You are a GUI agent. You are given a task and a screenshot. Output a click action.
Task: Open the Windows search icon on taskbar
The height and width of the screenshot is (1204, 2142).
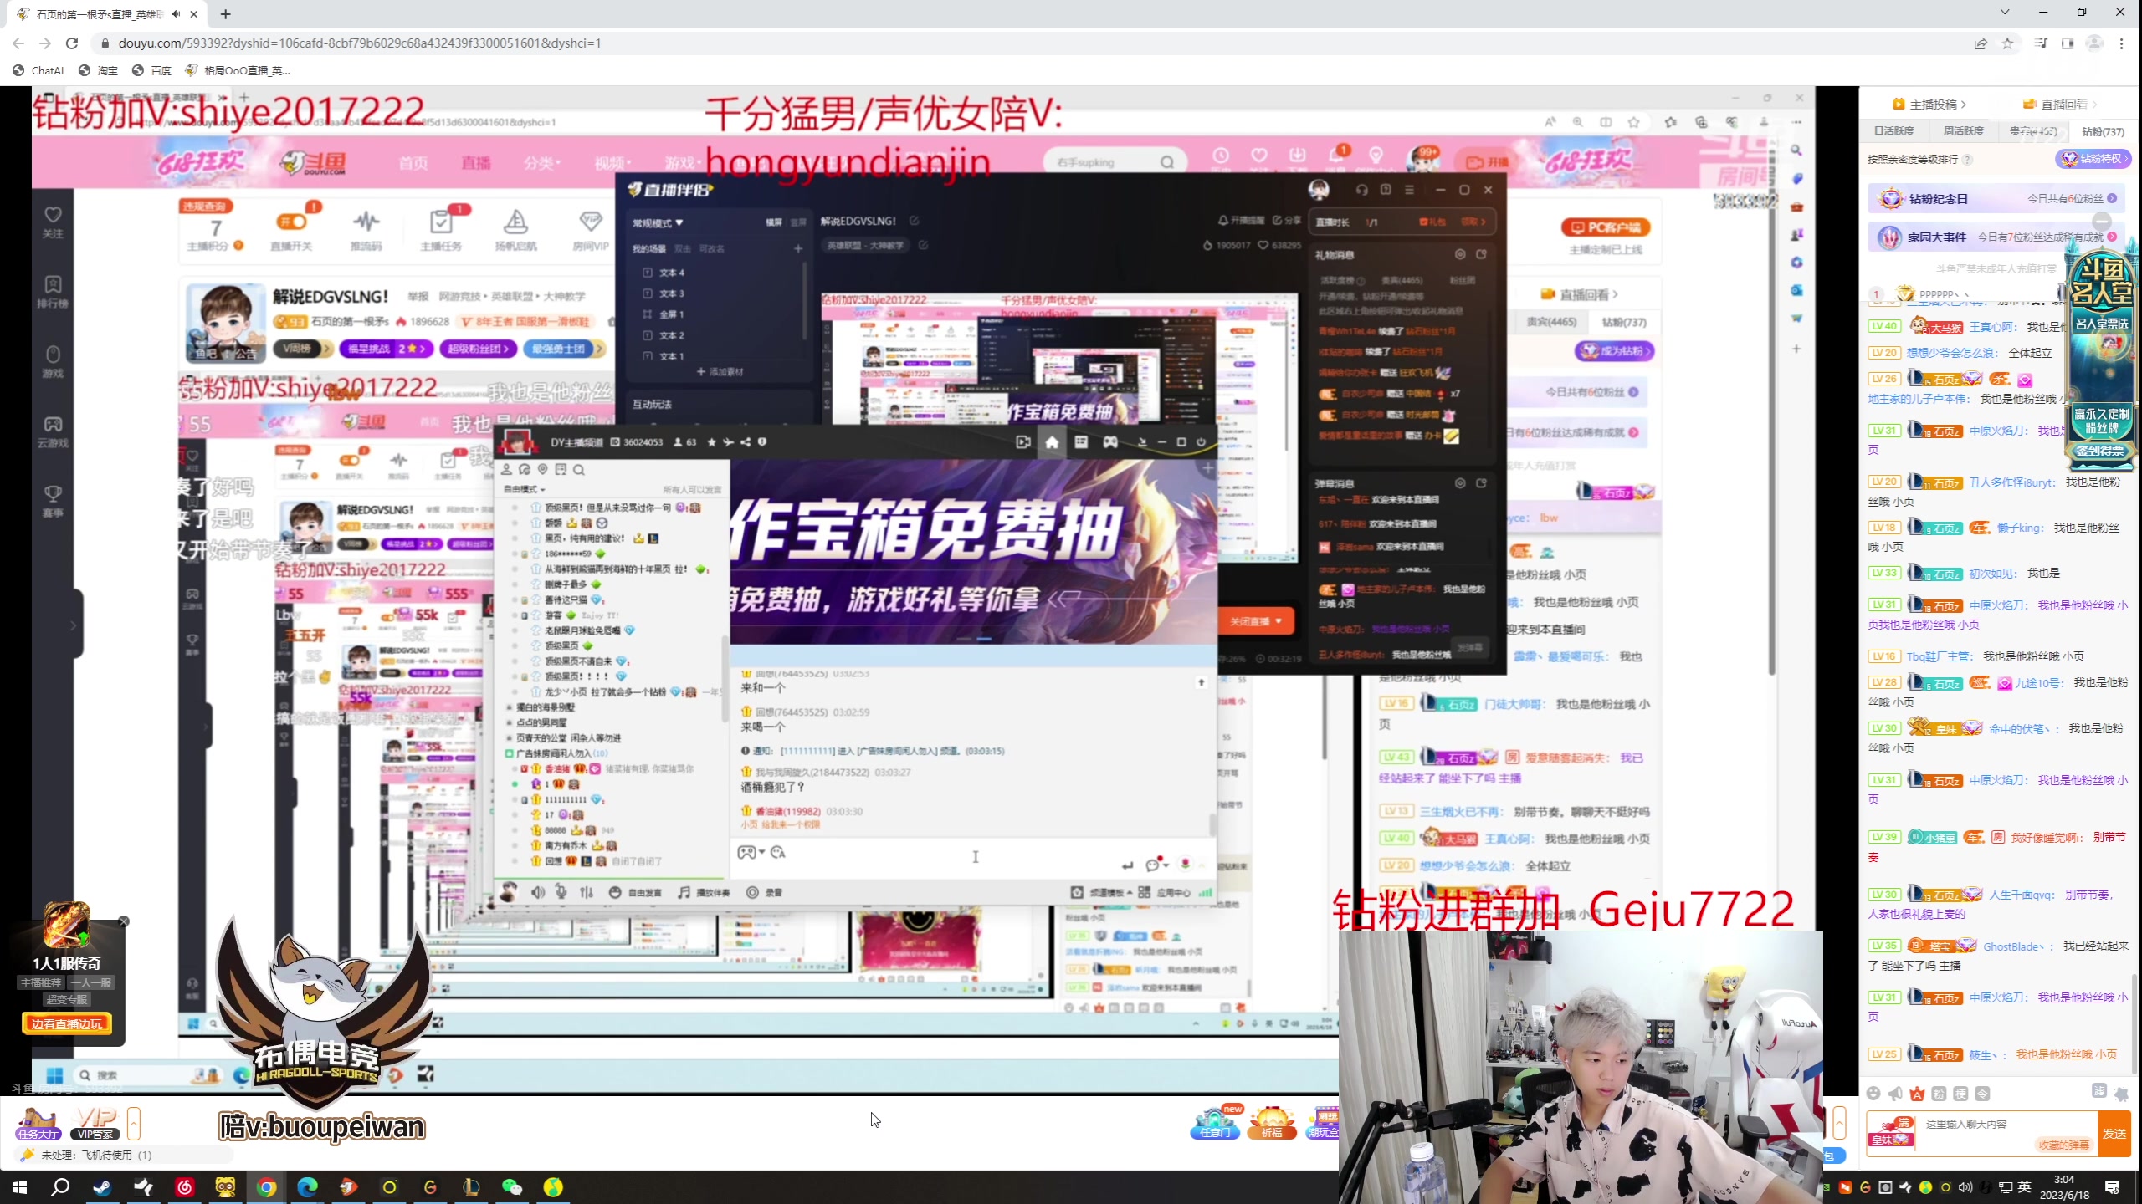[x=60, y=1187]
